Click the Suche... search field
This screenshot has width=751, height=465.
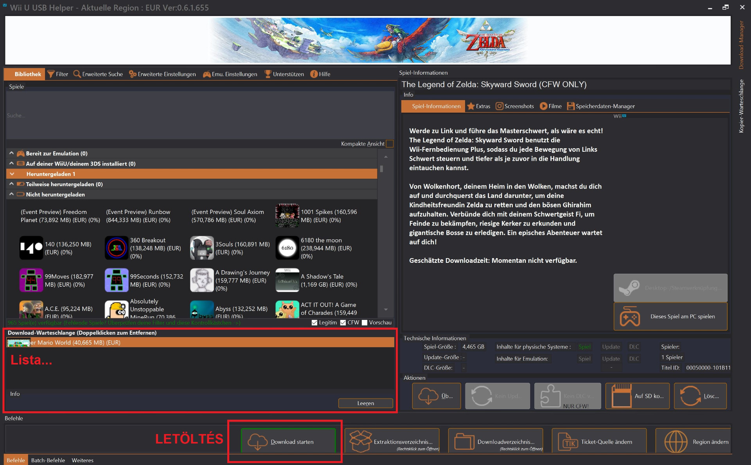tap(200, 115)
